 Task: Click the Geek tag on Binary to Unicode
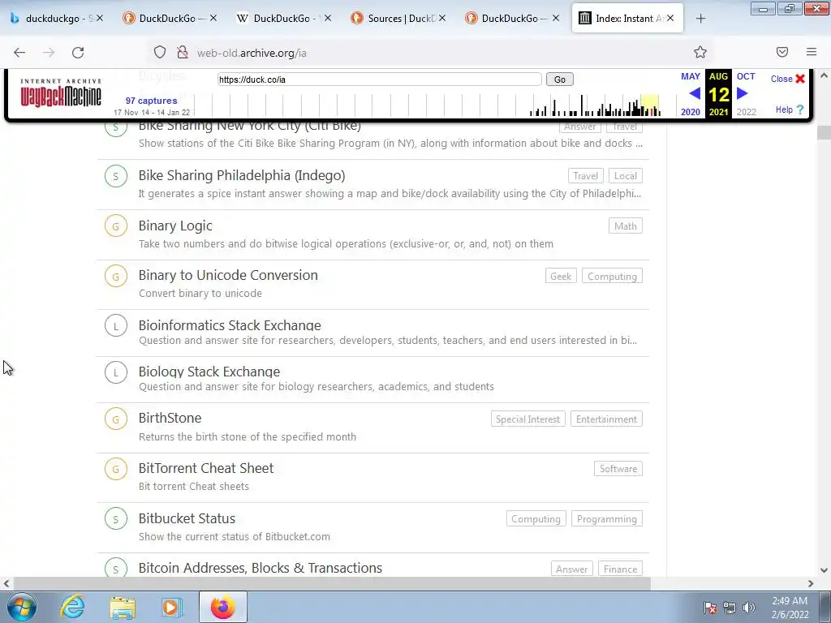click(561, 276)
